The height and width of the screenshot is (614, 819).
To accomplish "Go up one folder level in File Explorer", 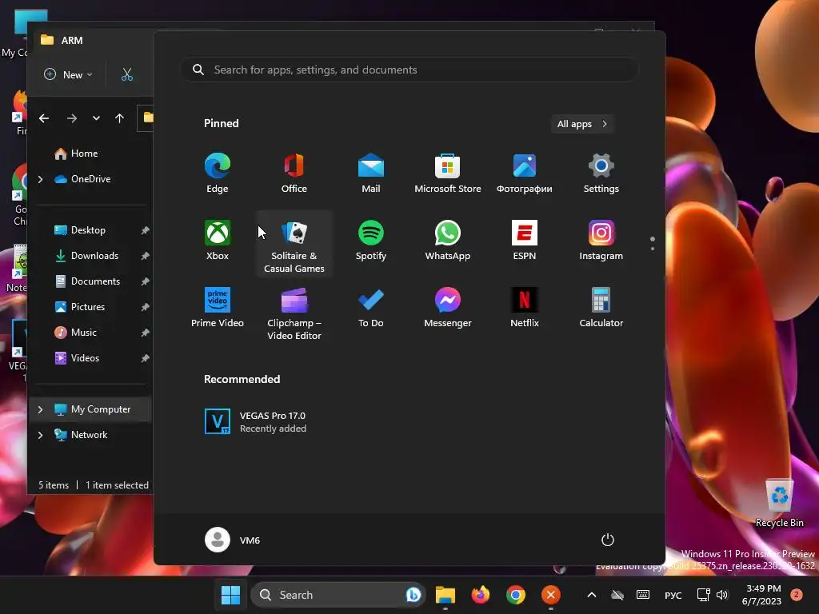I will pos(120,118).
